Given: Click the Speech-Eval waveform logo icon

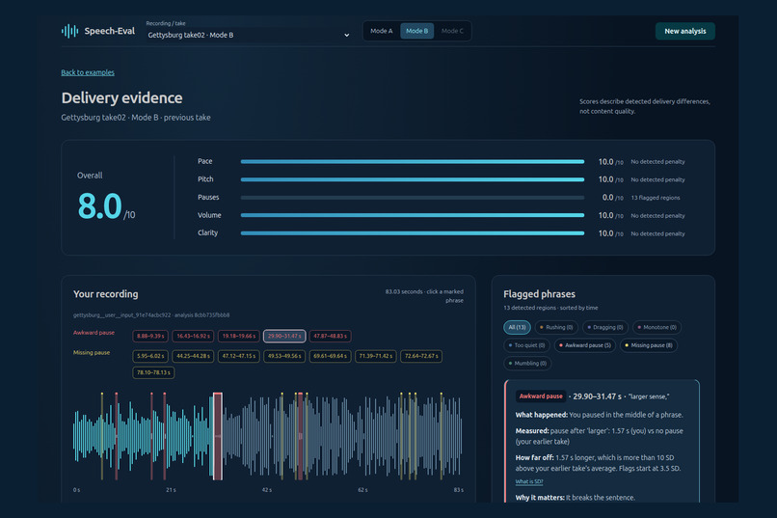Looking at the screenshot, I should pos(69,31).
